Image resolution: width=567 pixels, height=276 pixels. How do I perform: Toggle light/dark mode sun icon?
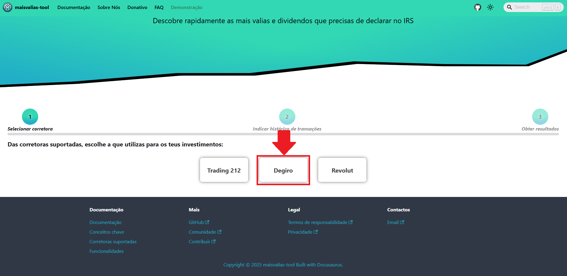490,7
